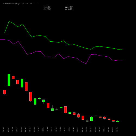Click the 19 Nov date label
Image resolution: width=136 pixels, height=136 pixels.
[x=69, y=129]
